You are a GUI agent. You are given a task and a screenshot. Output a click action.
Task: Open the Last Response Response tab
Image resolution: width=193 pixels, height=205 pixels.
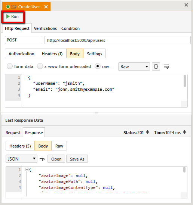(34, 133)
